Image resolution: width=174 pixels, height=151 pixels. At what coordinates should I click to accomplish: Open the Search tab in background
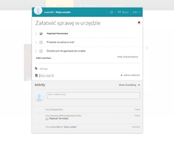click(x=115, y=5)
